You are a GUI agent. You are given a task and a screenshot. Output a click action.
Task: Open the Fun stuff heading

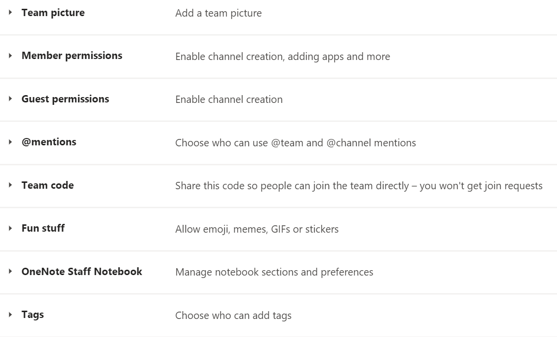[43, 228]
